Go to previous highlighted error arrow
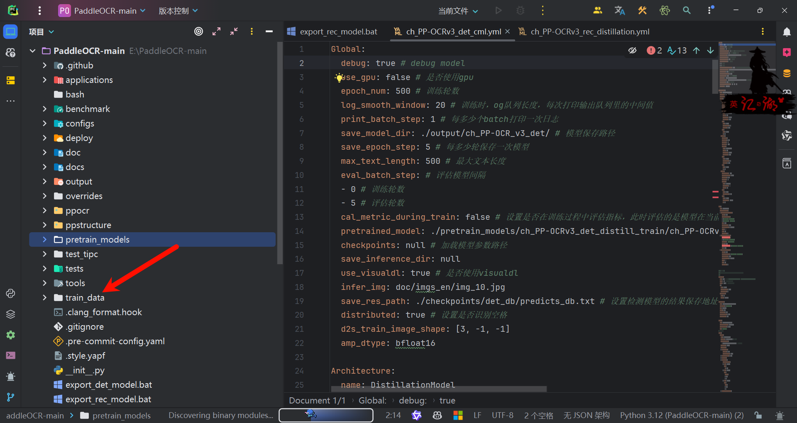 click(697, 51)
